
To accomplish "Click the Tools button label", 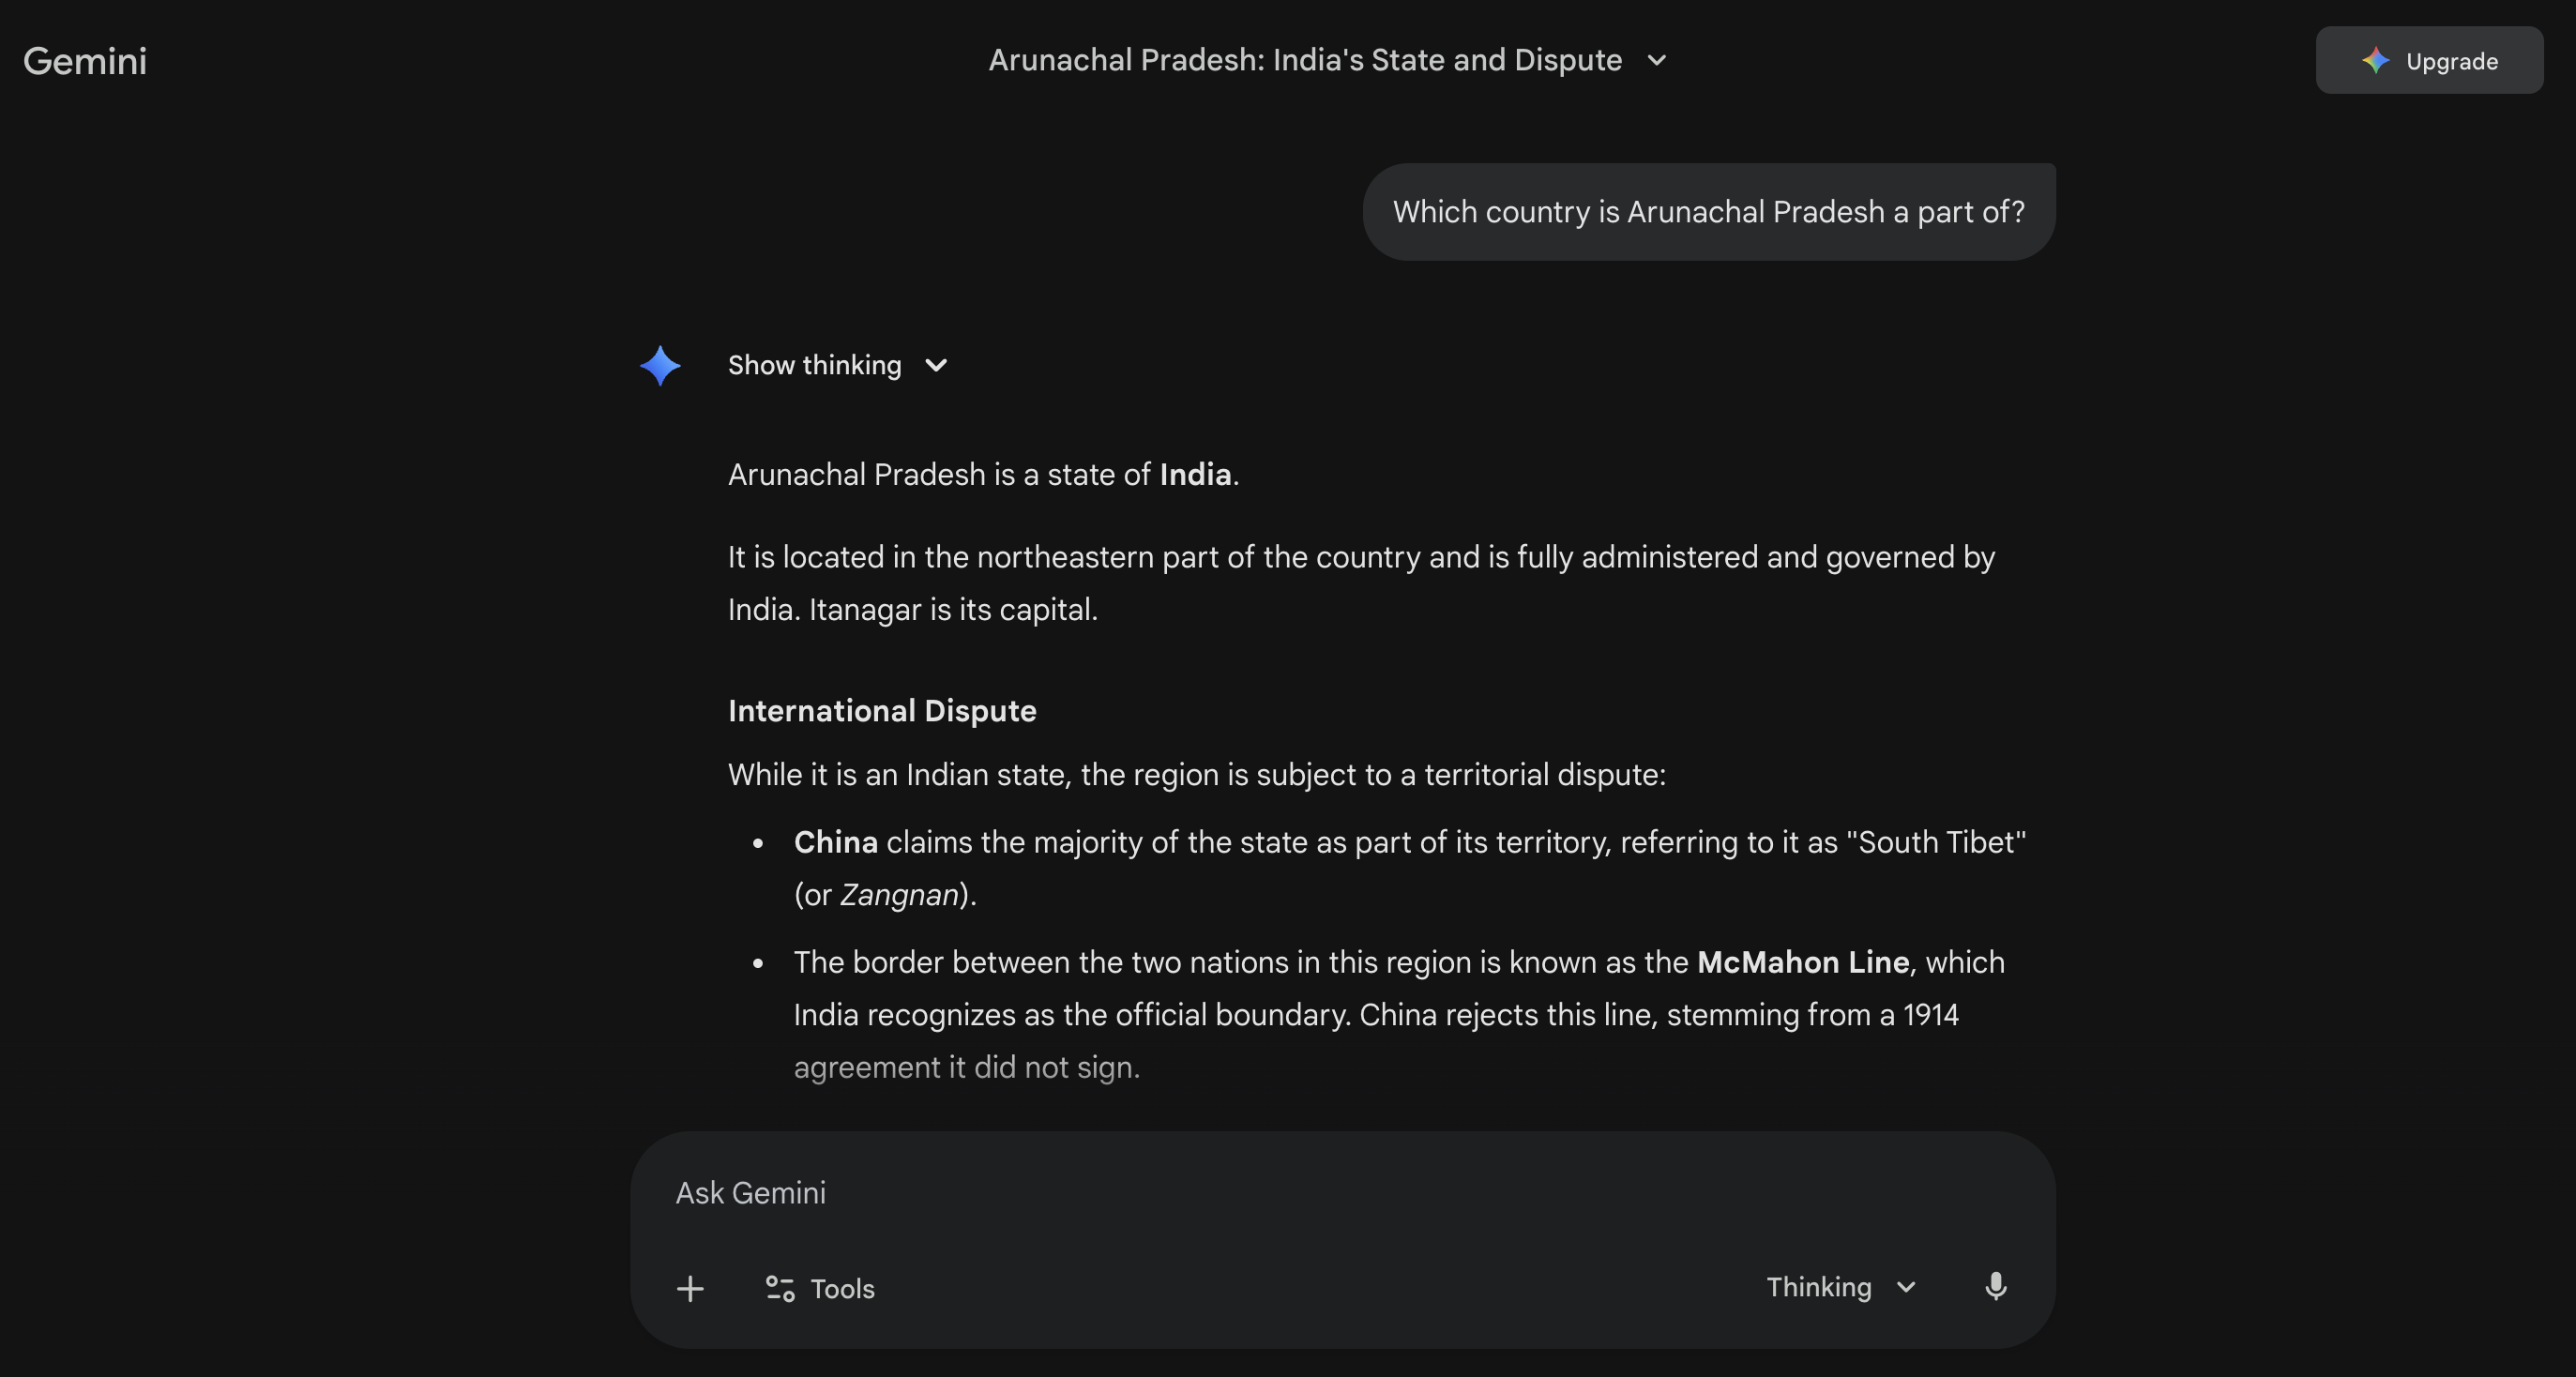I will (842, 1289).
